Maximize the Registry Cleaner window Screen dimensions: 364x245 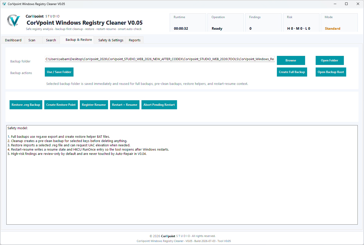pos(346,4)
